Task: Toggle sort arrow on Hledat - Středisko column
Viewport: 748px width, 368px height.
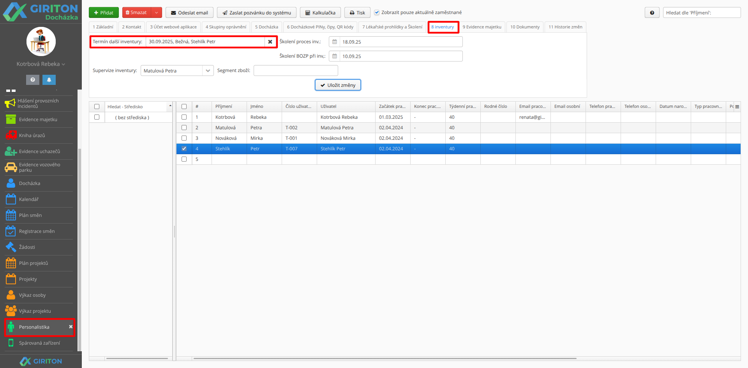Action: [170, 106]
